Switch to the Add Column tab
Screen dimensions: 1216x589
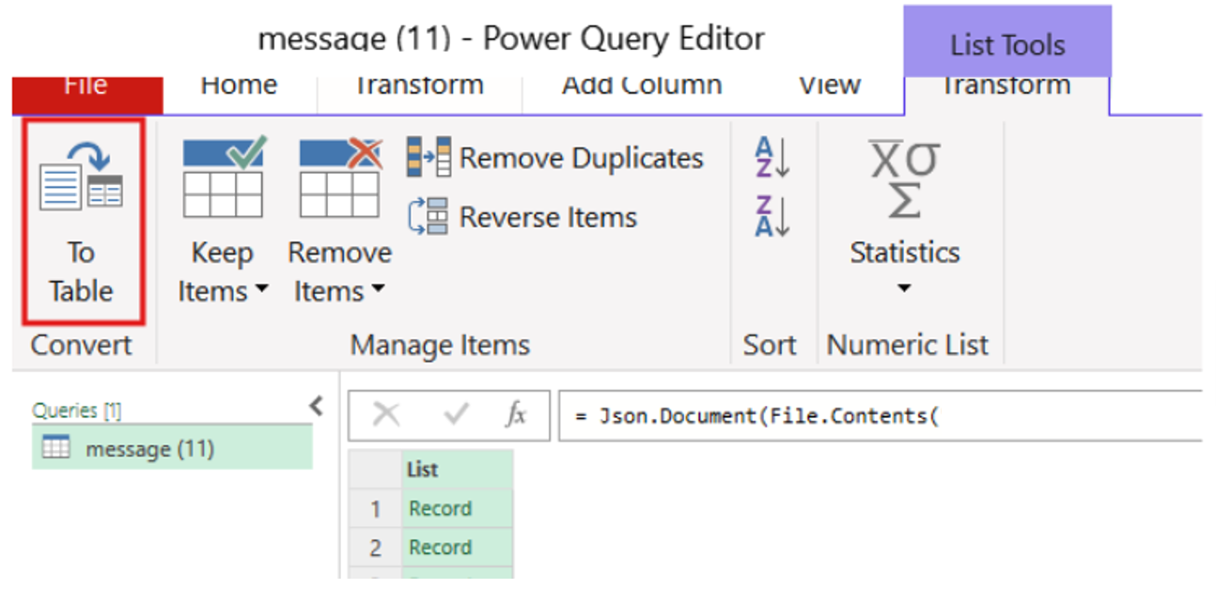click(x=642, y=86)
